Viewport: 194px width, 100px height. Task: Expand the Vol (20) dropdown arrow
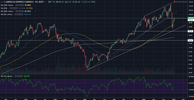pos(8,8)
